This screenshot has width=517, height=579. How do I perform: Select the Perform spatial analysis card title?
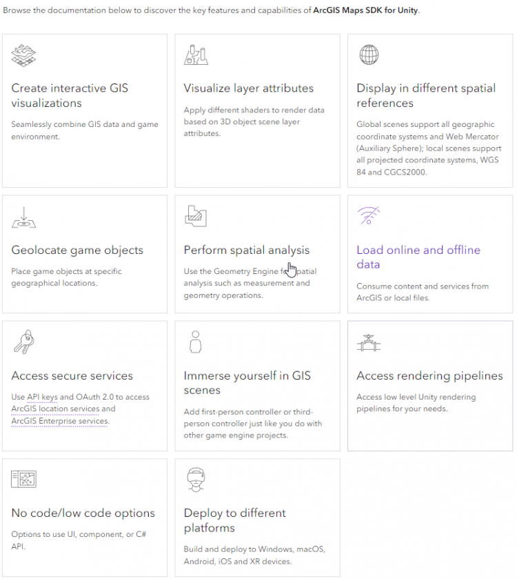(x=246, y=250)
